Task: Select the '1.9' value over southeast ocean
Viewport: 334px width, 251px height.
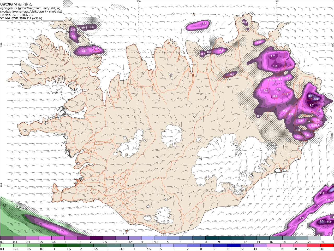Action: [302, 218]
